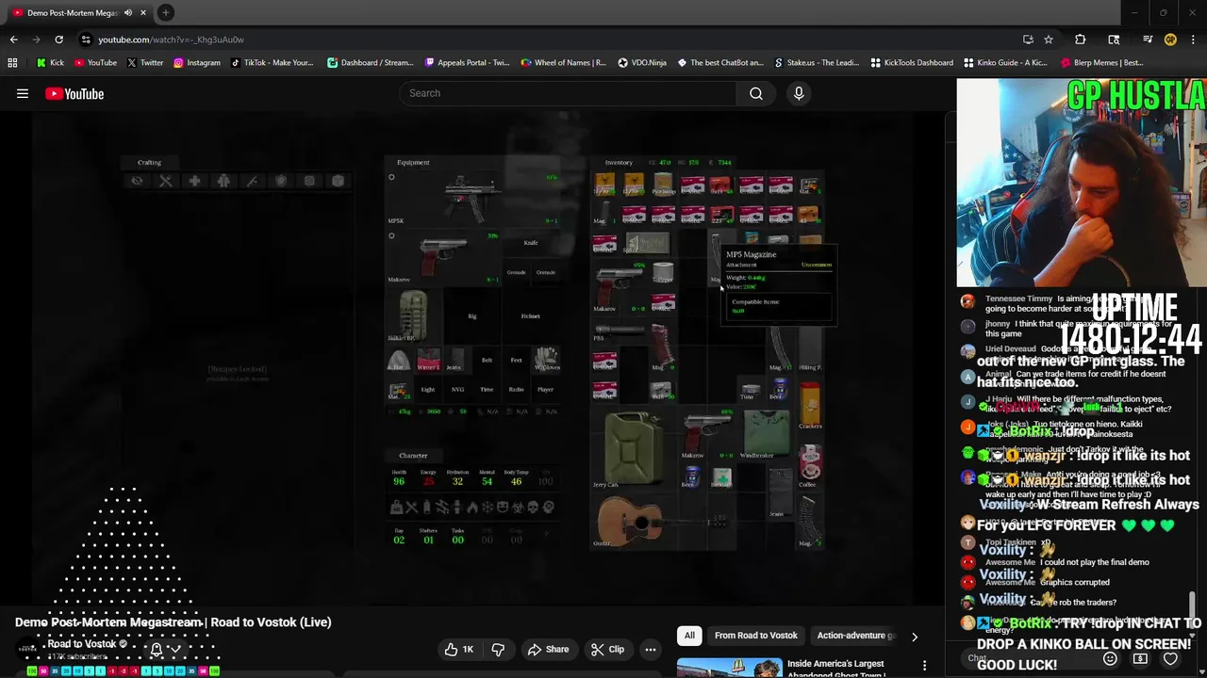Toggle the subscription notification bell dropdown
Screen dimensions: 1207x678
point(165,648)
